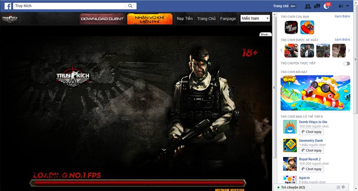Open the Fanpage menu item
Viewport: 358px width, 191px height.
(228, 19)
